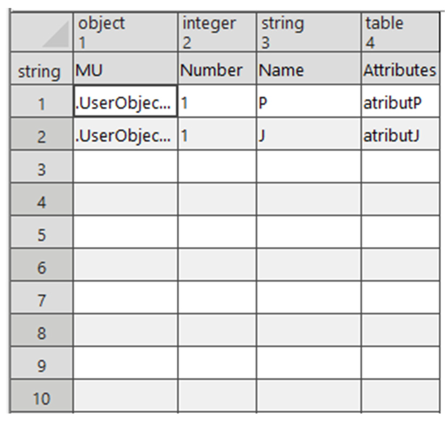
Task: Select the integer column 2 header
Action: (217, 32)
